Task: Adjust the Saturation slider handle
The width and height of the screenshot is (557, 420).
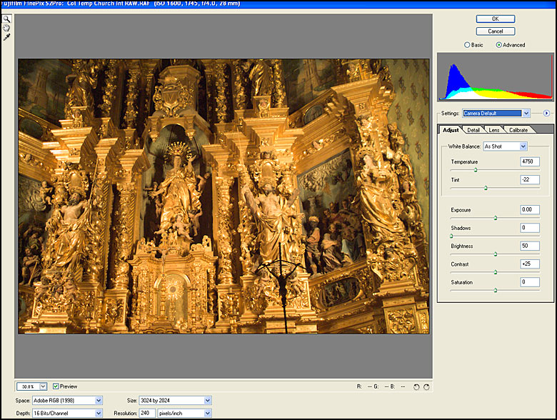Action: point(495,290)
